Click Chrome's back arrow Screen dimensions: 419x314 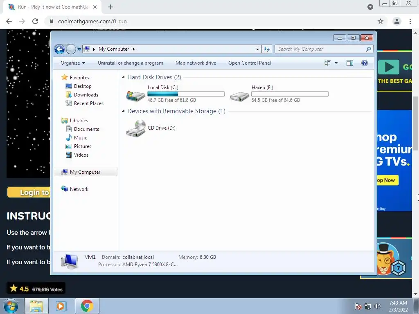pyautogui.click(x=9, y=21)
